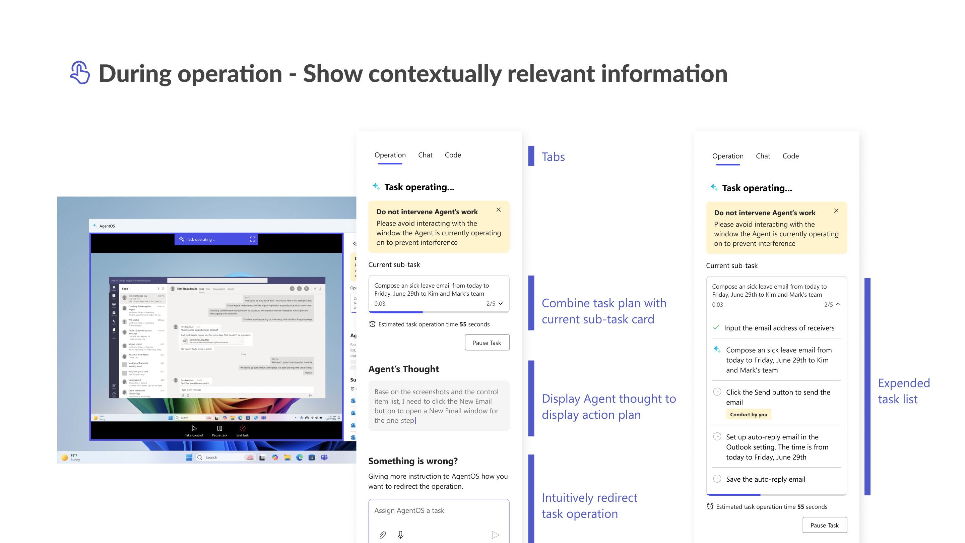Image resolution: width=965 pixels, height=543 pixels.
Task: Click the paperclip attach icon in Assign AgentOS box
Action: click(382, 535)
